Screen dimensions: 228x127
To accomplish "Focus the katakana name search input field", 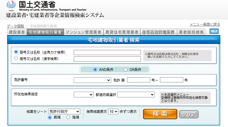I will pyautogui.click(x=107, y=52).
